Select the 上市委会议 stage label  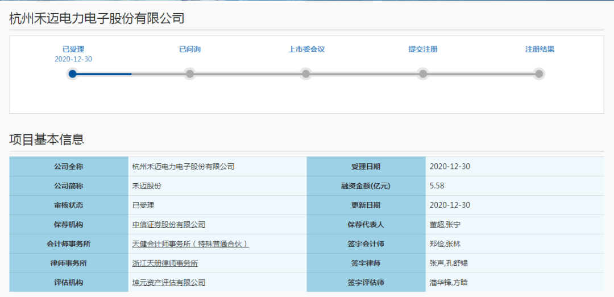click(306, 49)
